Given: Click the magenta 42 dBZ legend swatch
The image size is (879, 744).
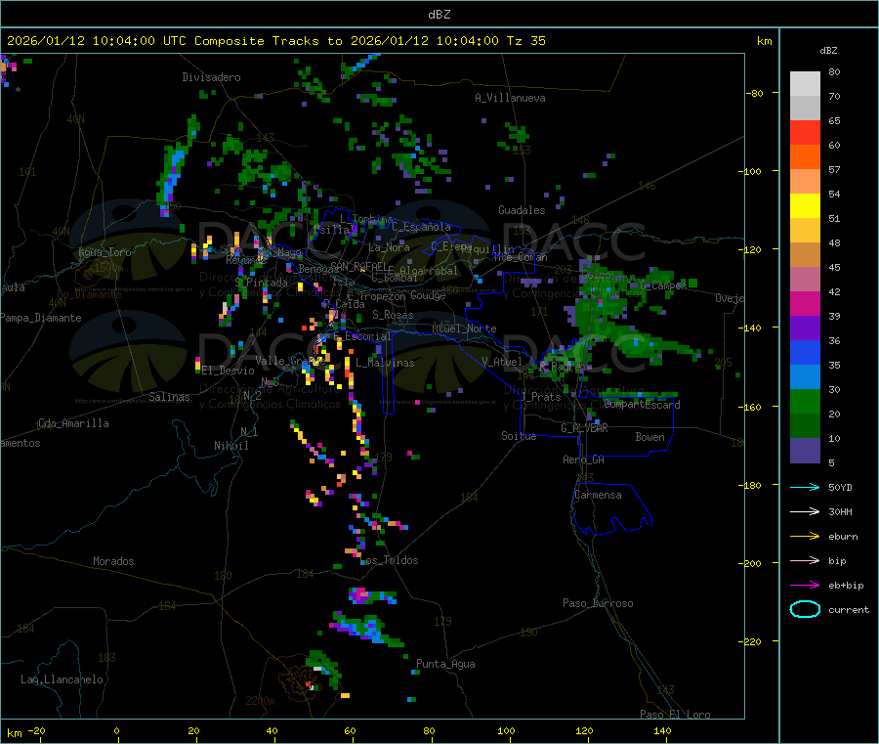Looking at the screenshot, I should pyautogui.click(x=805, y=303).
